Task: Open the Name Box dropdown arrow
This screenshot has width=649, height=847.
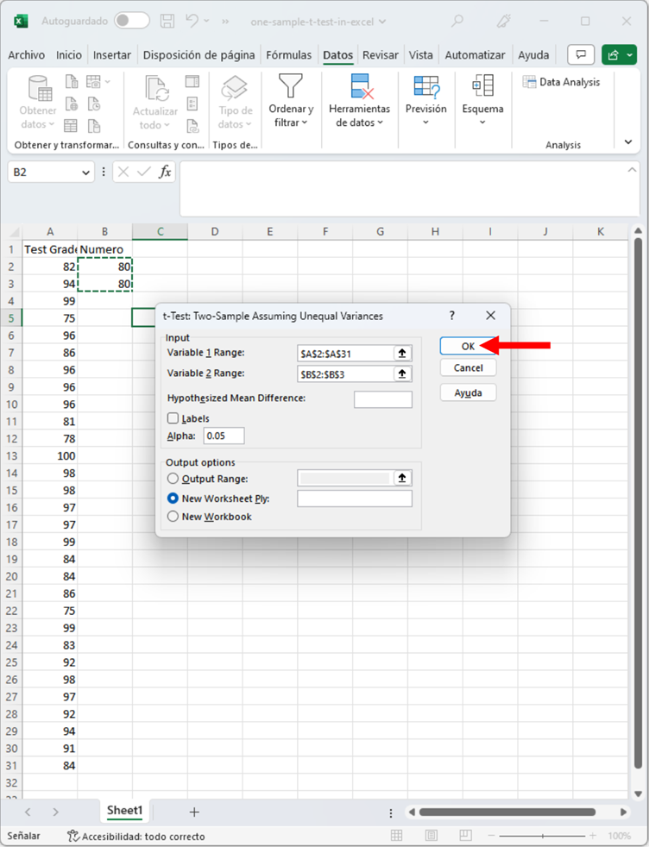Action: (85, 173)
